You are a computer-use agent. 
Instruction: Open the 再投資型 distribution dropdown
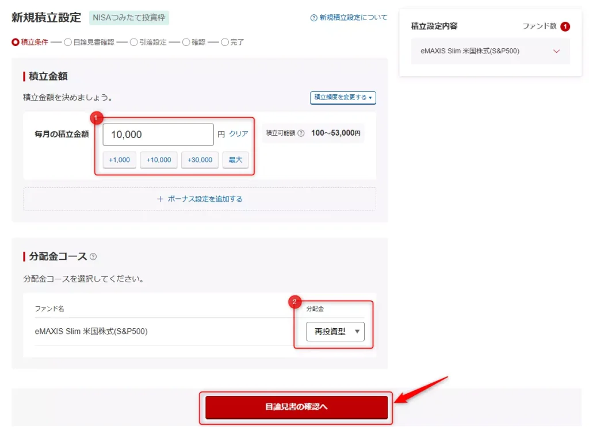(x=335, y=332)
